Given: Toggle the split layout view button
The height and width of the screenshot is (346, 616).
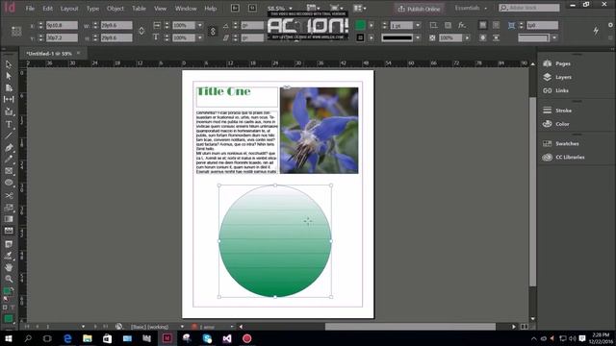Looking at the screenshot, I should point(525,327).
